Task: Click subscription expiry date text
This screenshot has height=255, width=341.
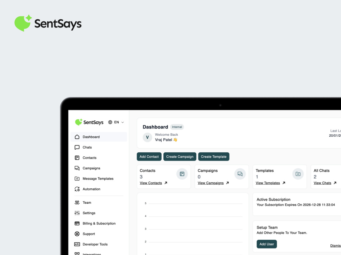Action: 296,205
